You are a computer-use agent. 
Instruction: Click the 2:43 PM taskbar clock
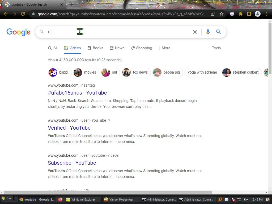257,200
